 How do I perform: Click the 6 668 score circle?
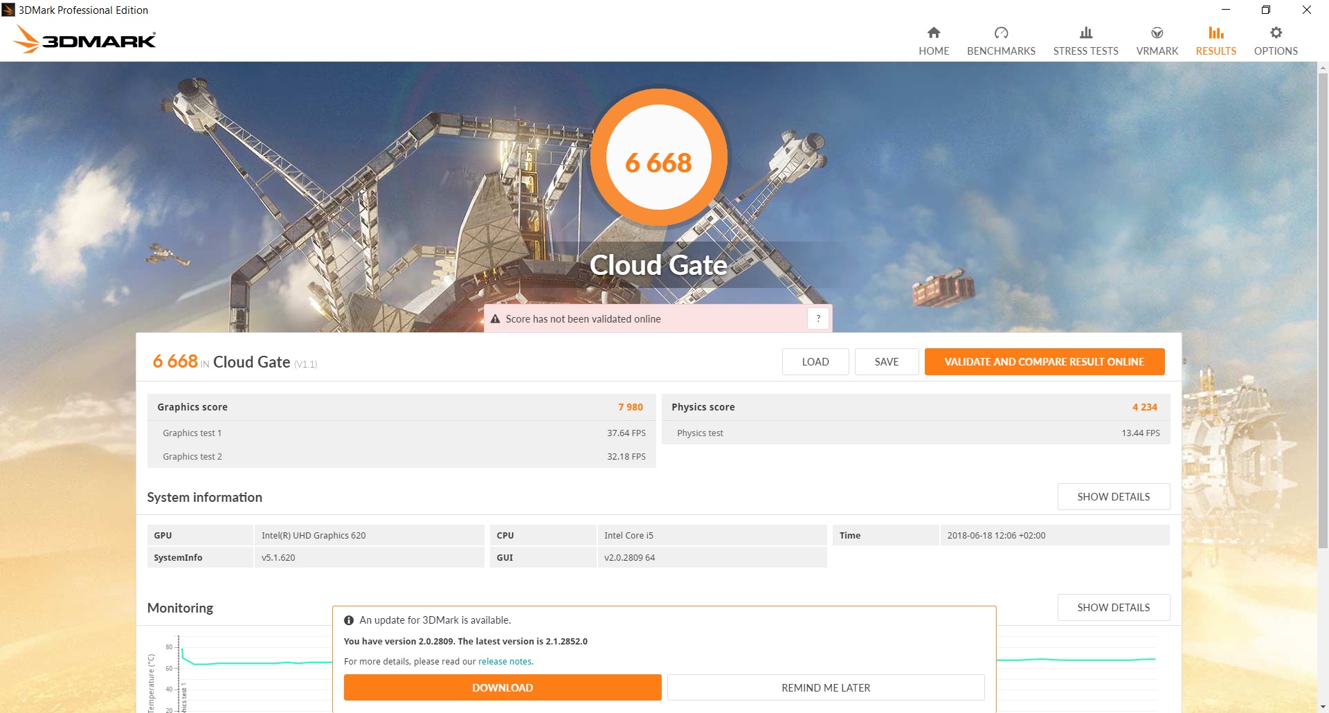(659, 157)
